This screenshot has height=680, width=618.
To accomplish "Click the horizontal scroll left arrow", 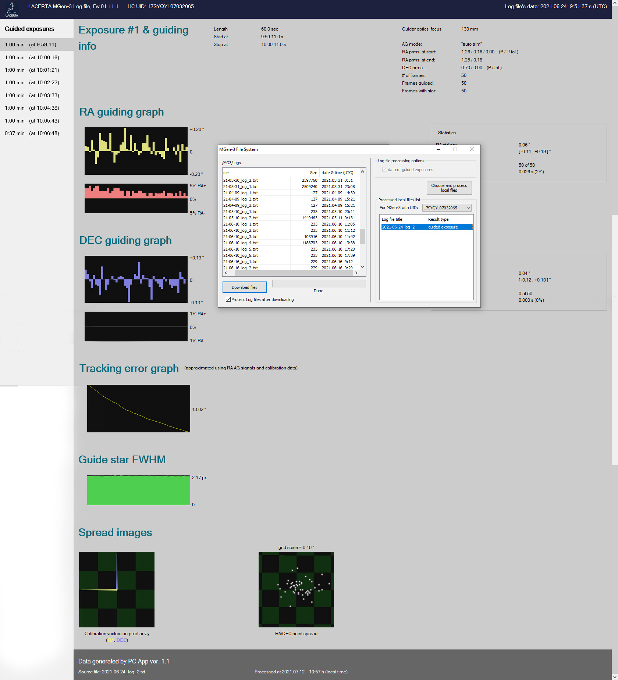I will point(226,273).
